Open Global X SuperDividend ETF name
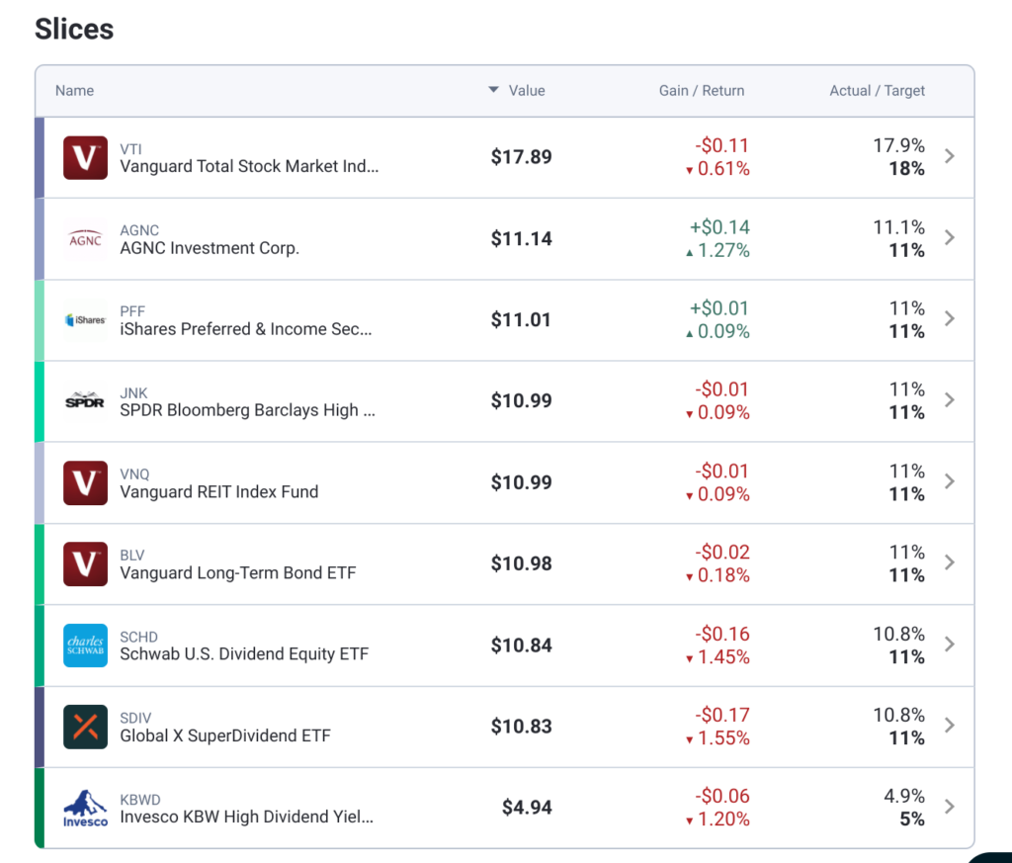Image resolution: width=1012 pixels, height=863 pixels. (225, 735)
